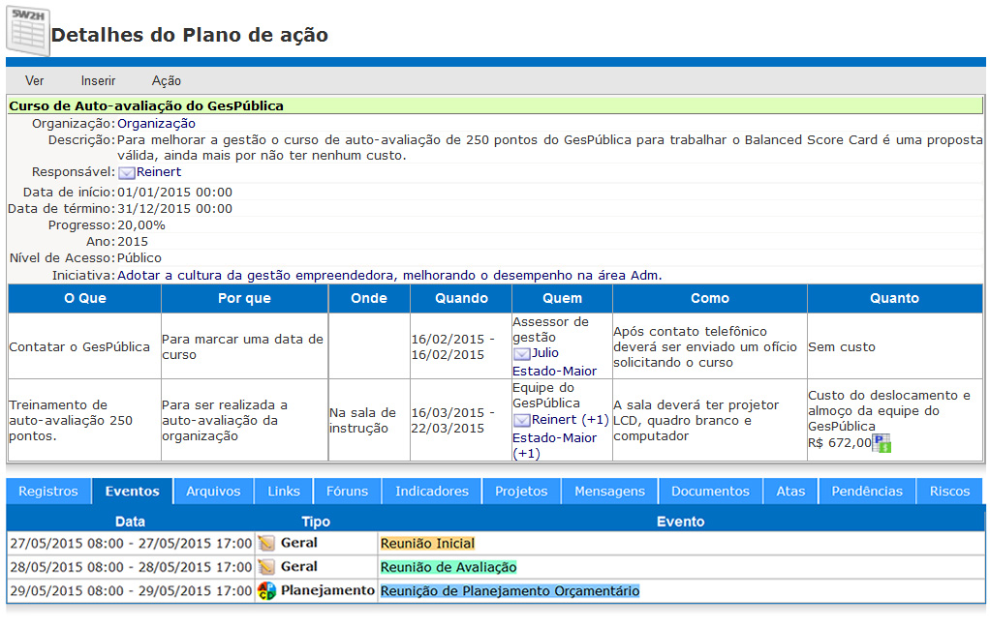Screen dimensions: 990x627
Task: Switch to the Atas tab
Action: pyautogui.click(x=790, y=492)
